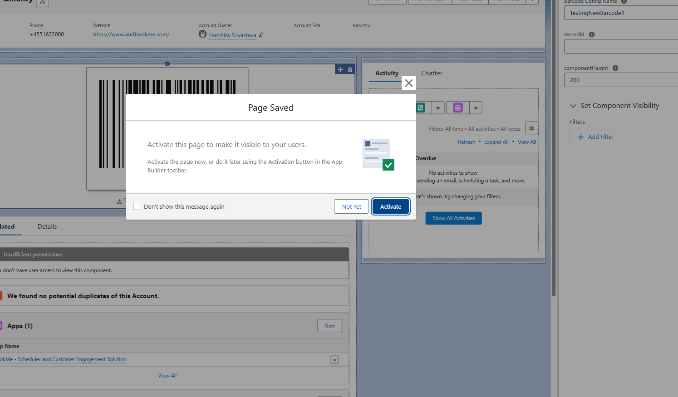Screen dimensions: 678x397
Task: Click the change owner icon beside Harshita Srivastava
Action: [x=261, y=35]
